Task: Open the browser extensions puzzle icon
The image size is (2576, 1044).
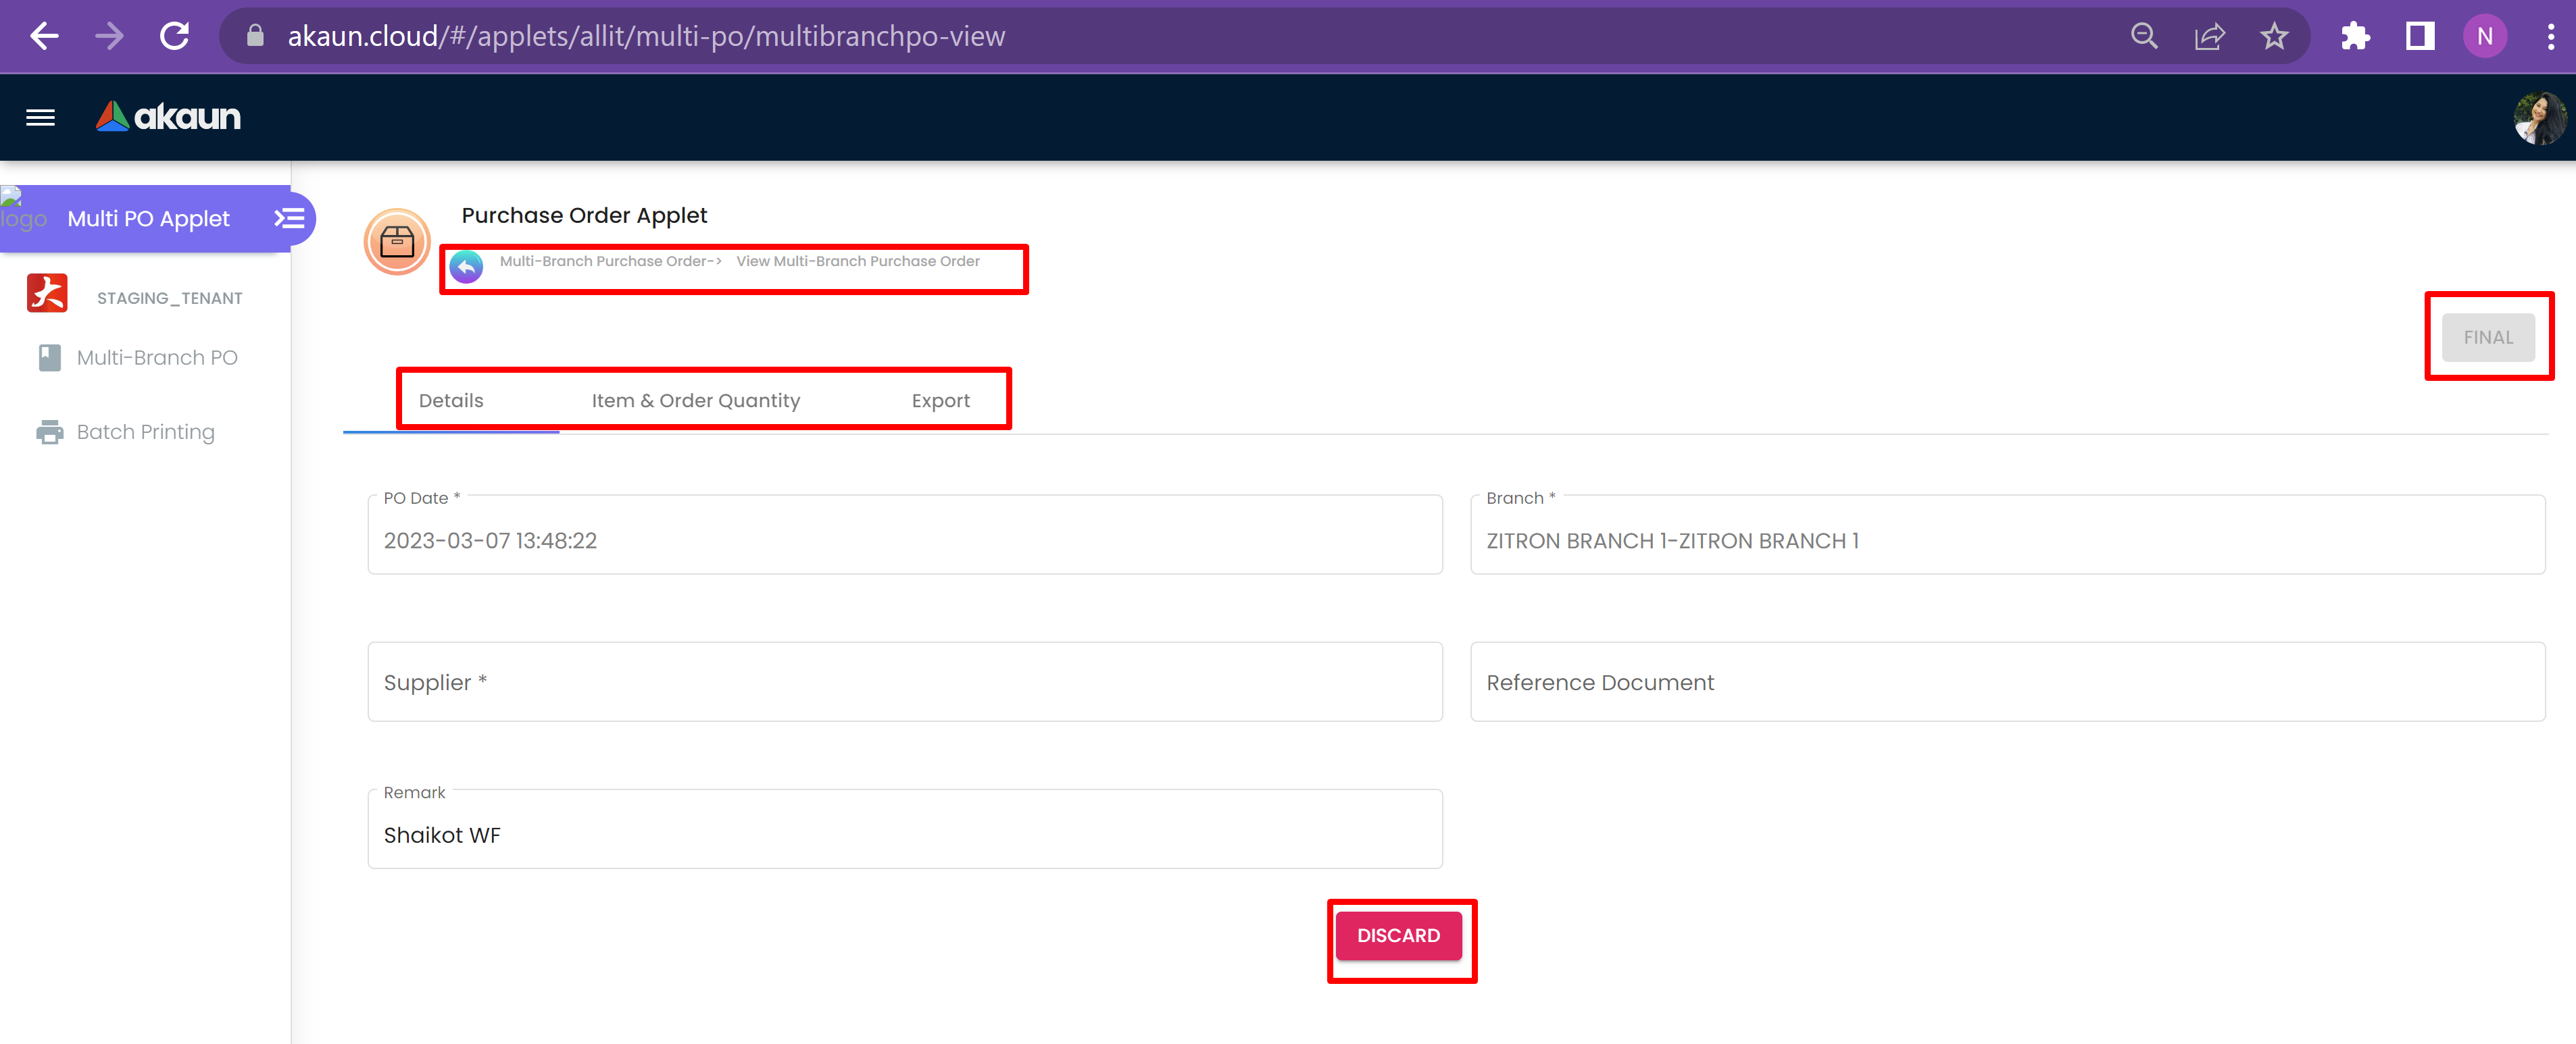Action: tap(2355, 37)
